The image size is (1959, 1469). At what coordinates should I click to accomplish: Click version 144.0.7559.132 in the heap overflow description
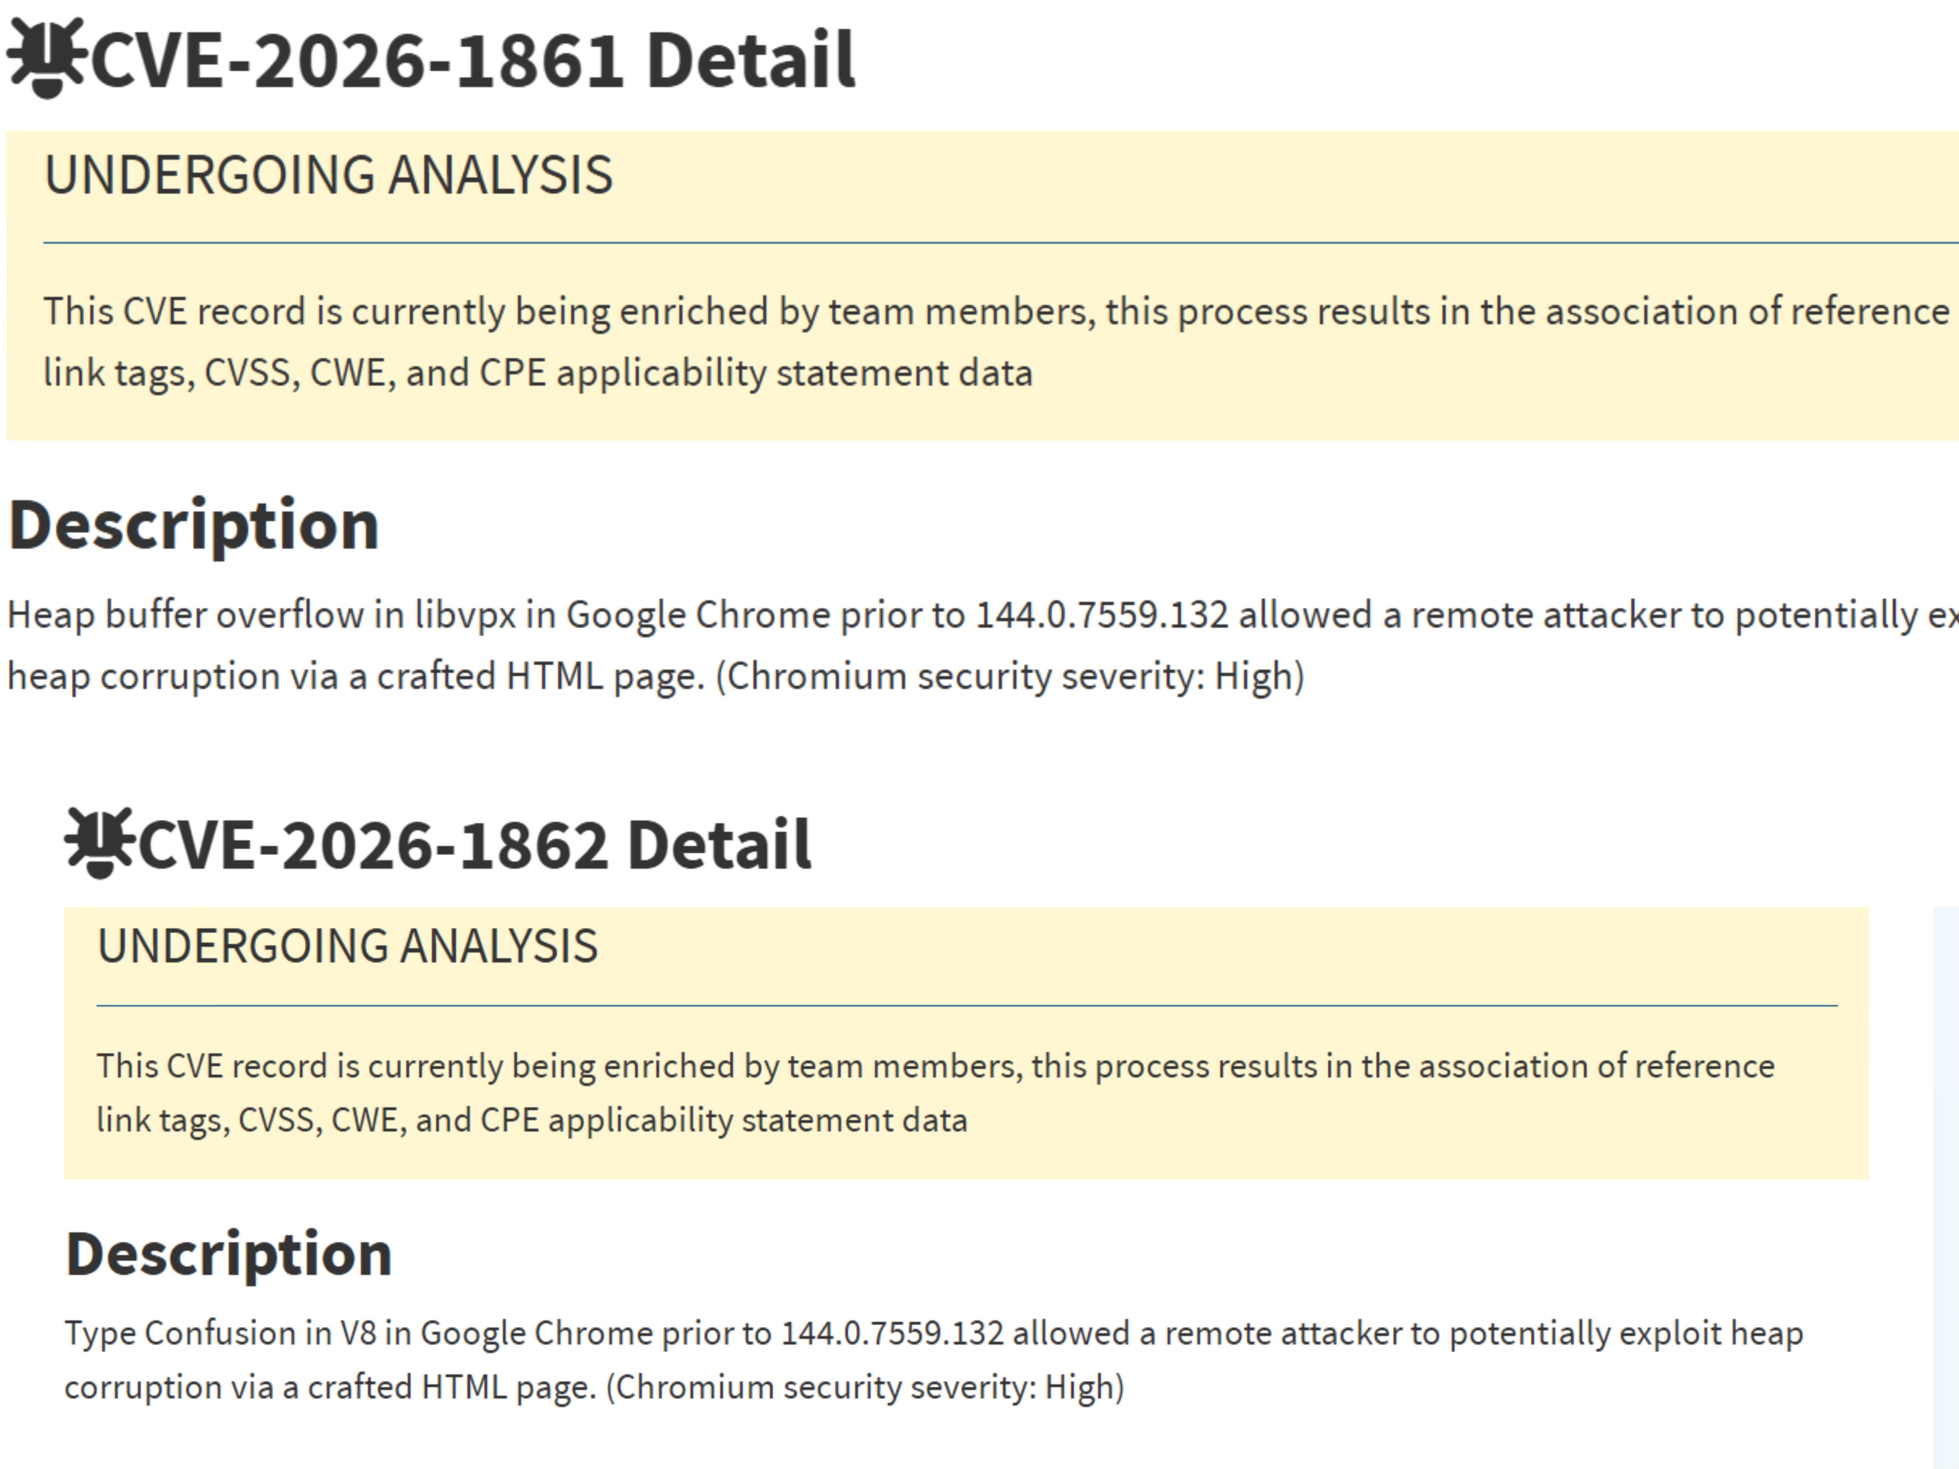(x=1102, y=615)
